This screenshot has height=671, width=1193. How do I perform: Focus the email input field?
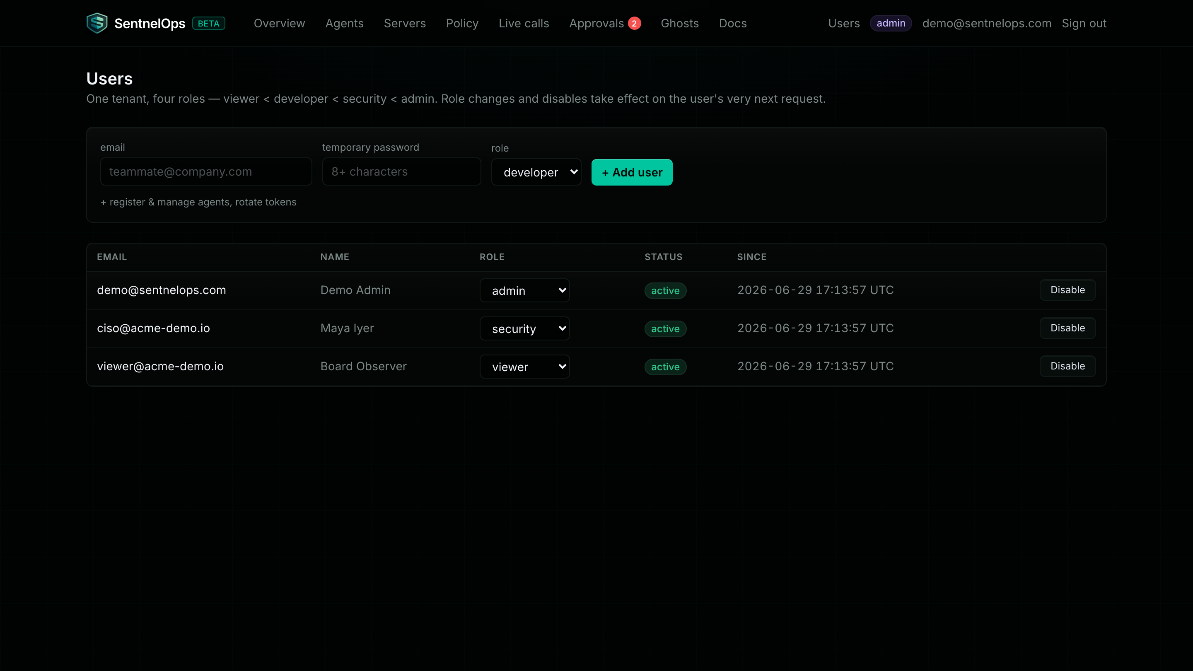[x=206, y=171]
